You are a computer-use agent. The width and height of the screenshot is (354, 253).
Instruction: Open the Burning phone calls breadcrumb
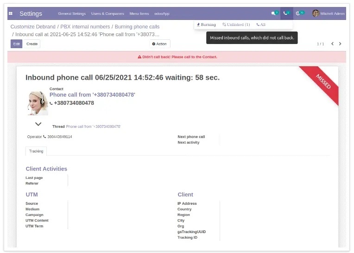[x=137, y=27]
